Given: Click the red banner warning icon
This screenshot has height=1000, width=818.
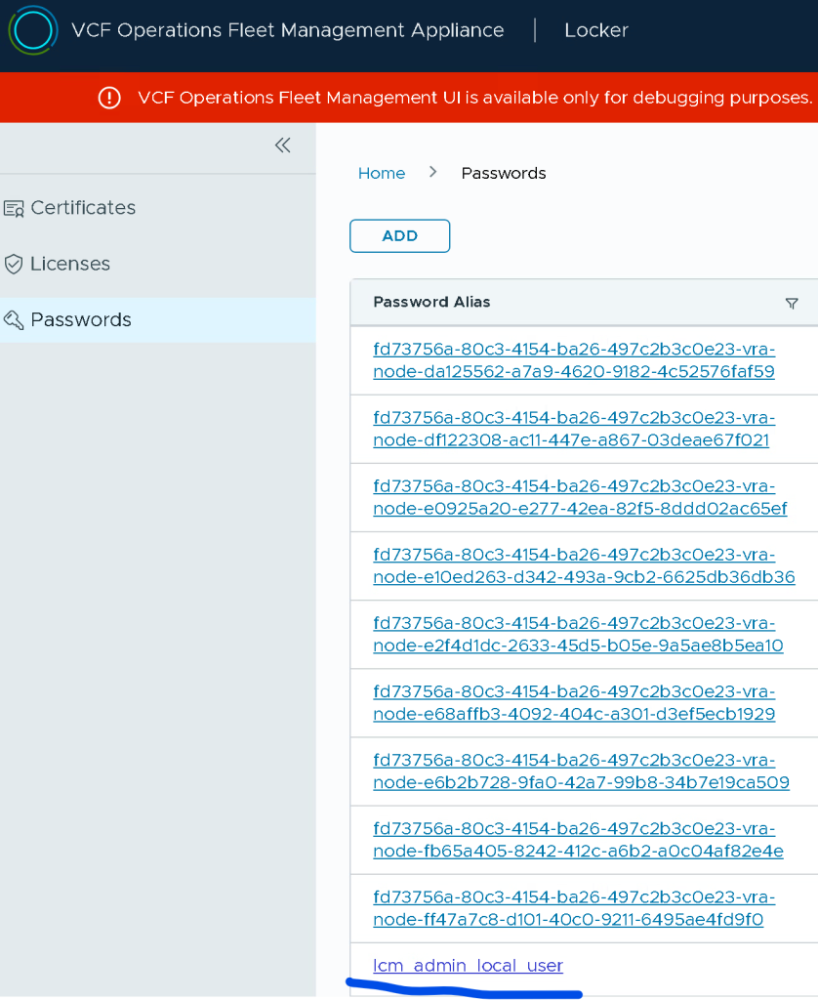Looking at the screenshot, I should click(x=109, y=98).
